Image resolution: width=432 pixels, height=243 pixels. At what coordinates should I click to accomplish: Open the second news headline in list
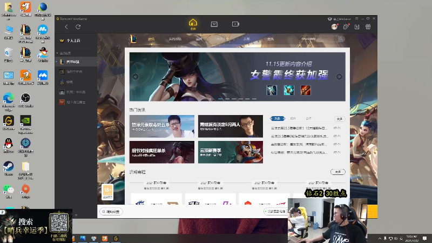pos(300,136)
